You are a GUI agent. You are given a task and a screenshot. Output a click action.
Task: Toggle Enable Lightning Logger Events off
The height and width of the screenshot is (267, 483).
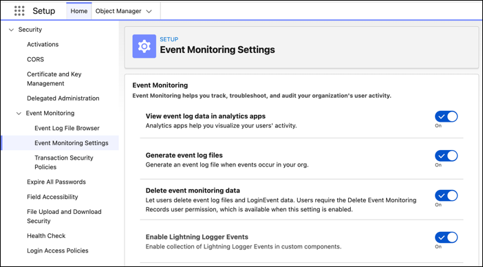446,237
